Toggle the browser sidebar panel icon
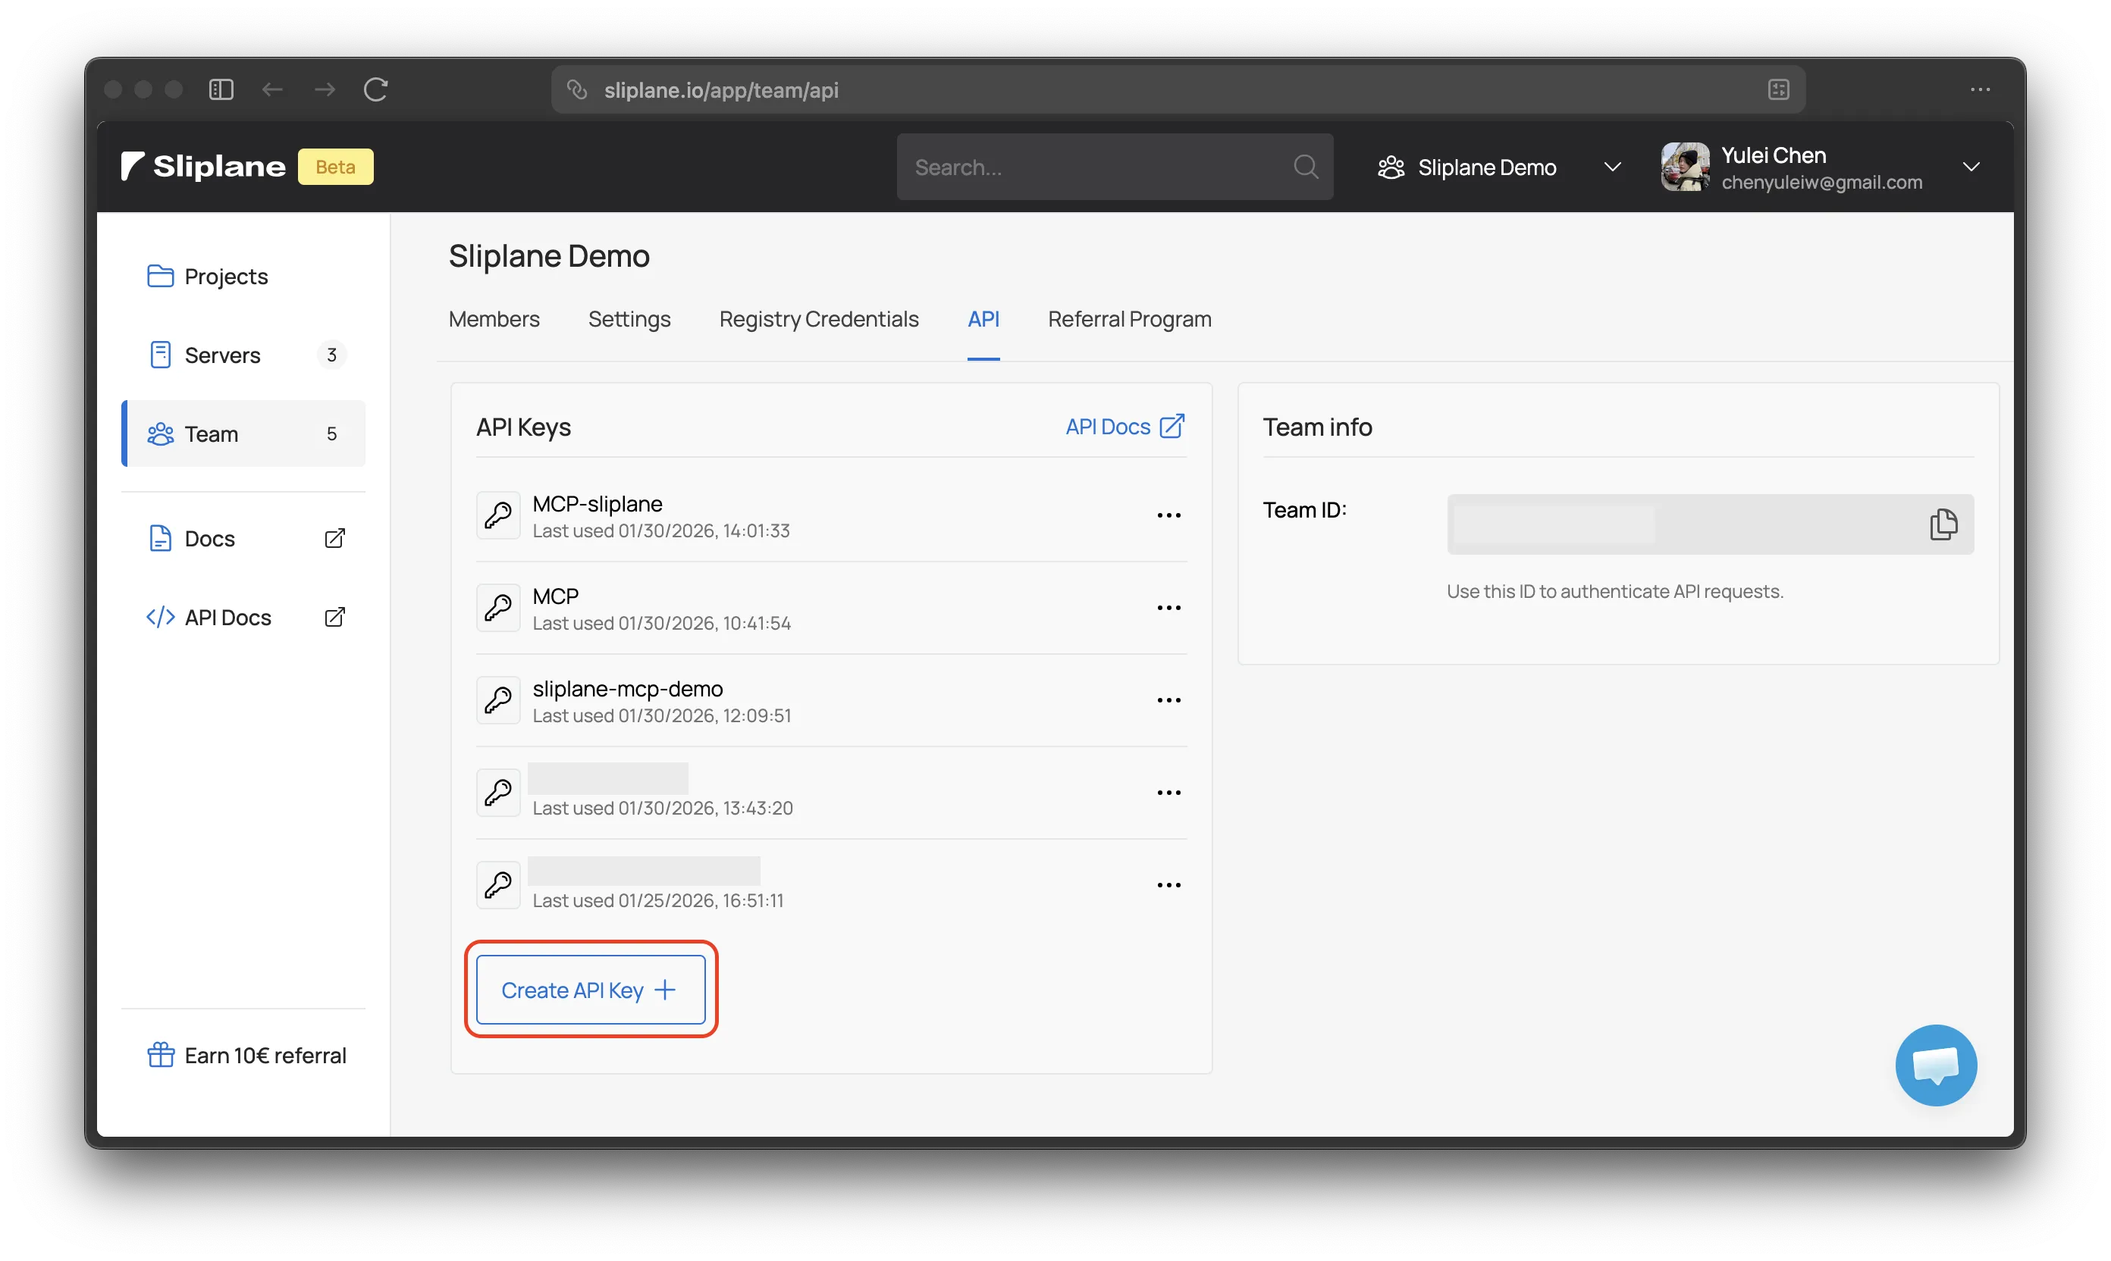The width and height of the screenshot is (2111, 1261). pos(221,89)
